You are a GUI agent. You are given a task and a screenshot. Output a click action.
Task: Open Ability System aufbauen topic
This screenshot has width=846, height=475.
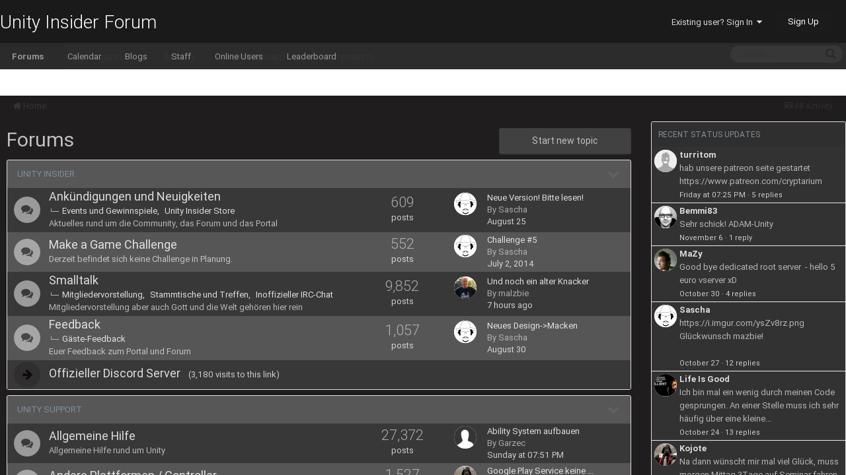pyautogui.click(x=533, y=431)
